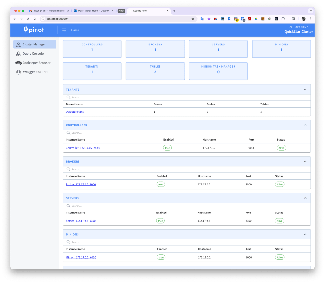Click the Pinot logo in header

click(34, 30)
